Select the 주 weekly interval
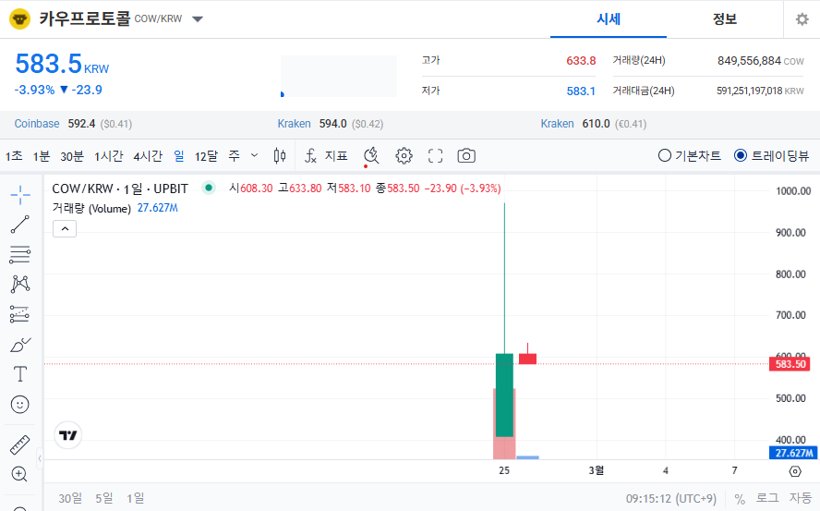 coord(235,156)
